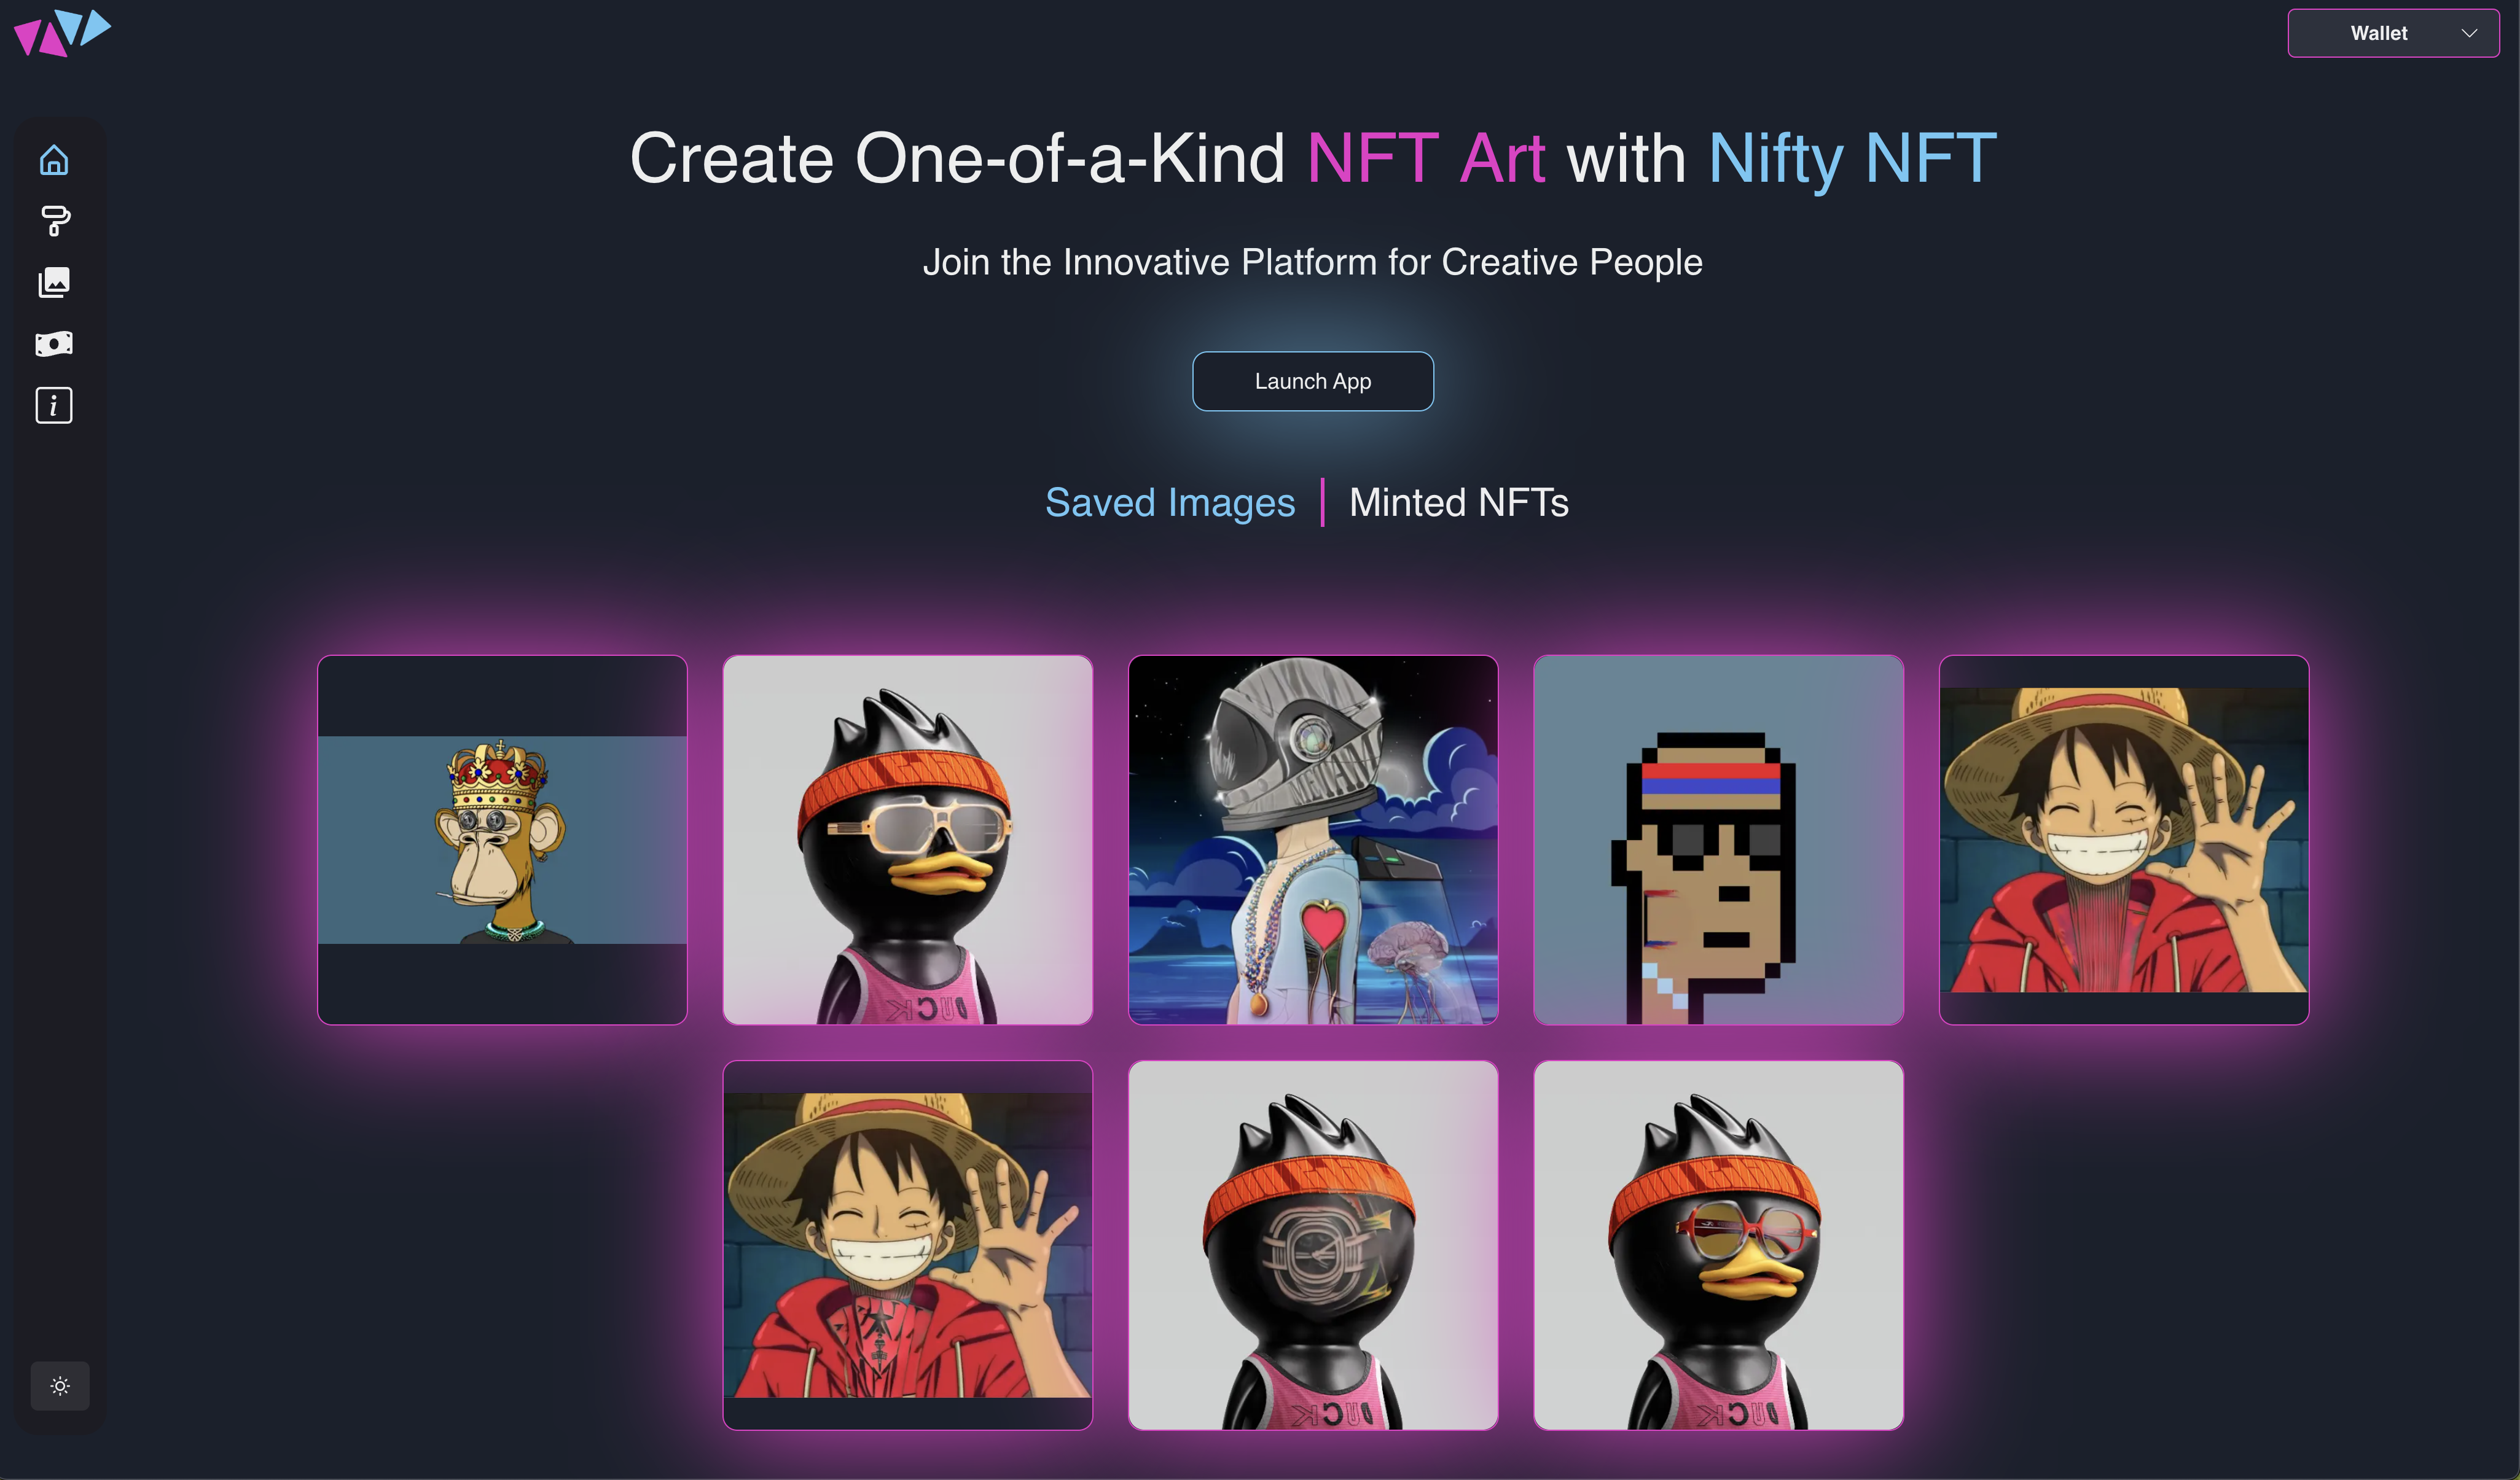The height and width of the screenshot is (1480, 2520).
Task: Select the pixel punk portrait thumbnail
Action: [1719, 839]
